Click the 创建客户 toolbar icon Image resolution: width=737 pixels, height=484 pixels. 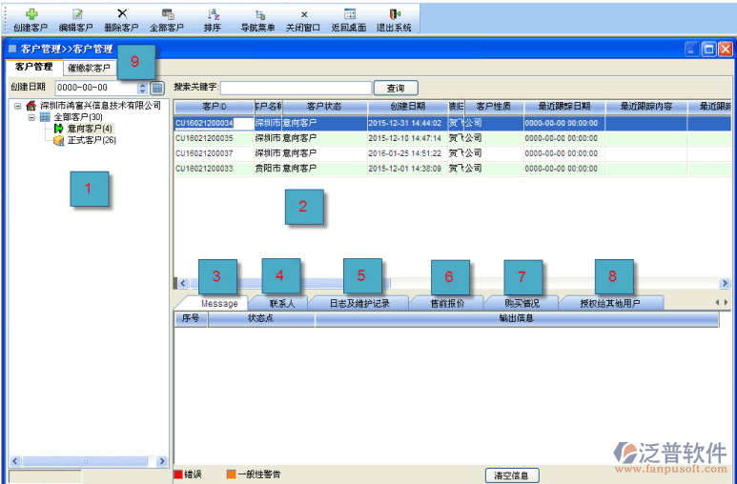point(31,14)
